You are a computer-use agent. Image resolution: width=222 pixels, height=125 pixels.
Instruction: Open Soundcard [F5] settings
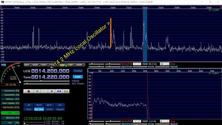[10, 91]
